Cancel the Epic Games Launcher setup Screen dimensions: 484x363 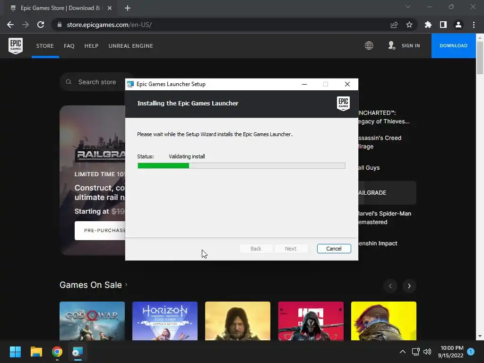click(334, 249)
